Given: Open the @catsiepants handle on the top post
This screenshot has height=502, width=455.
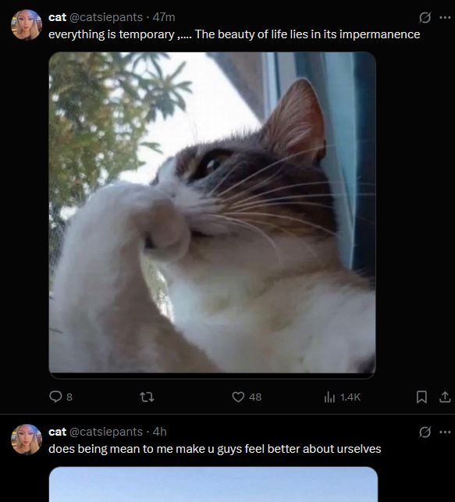Looking at the screenshot, I should coord(106,17).
